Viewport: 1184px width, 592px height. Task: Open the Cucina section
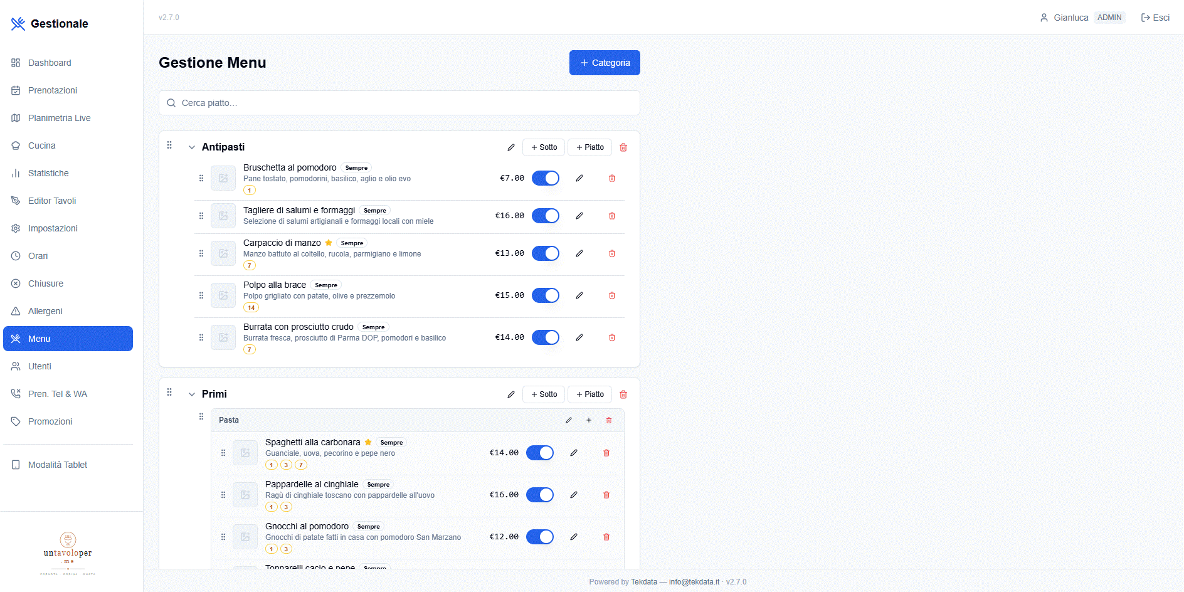(68, 145)
